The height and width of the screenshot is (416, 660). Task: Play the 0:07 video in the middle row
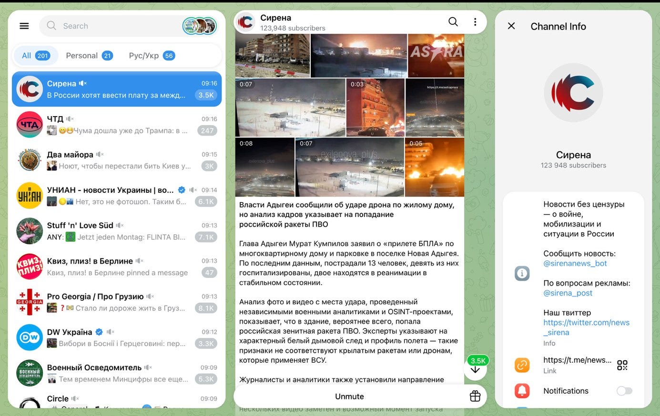click(290, 108)
